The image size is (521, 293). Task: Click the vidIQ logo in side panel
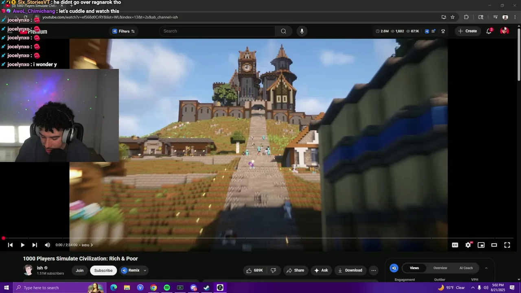[x=394, y=268]
